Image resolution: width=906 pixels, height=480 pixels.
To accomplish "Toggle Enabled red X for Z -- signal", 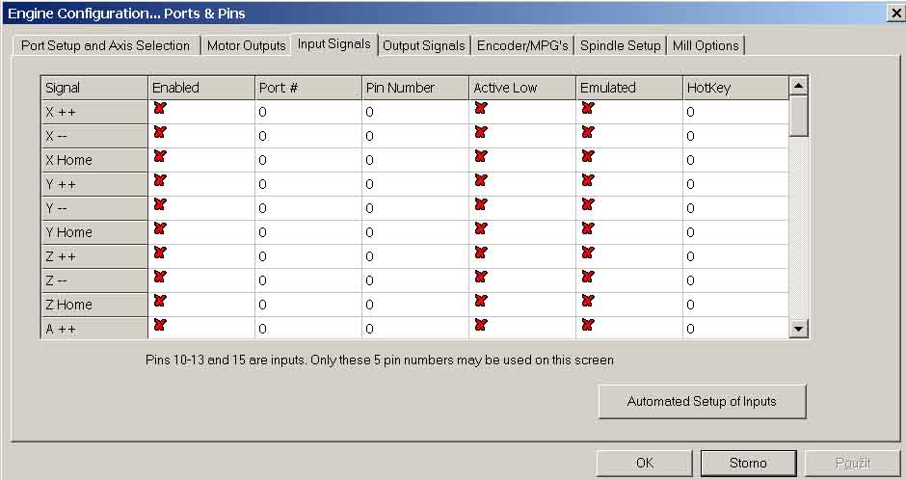I will pos(160,278).
